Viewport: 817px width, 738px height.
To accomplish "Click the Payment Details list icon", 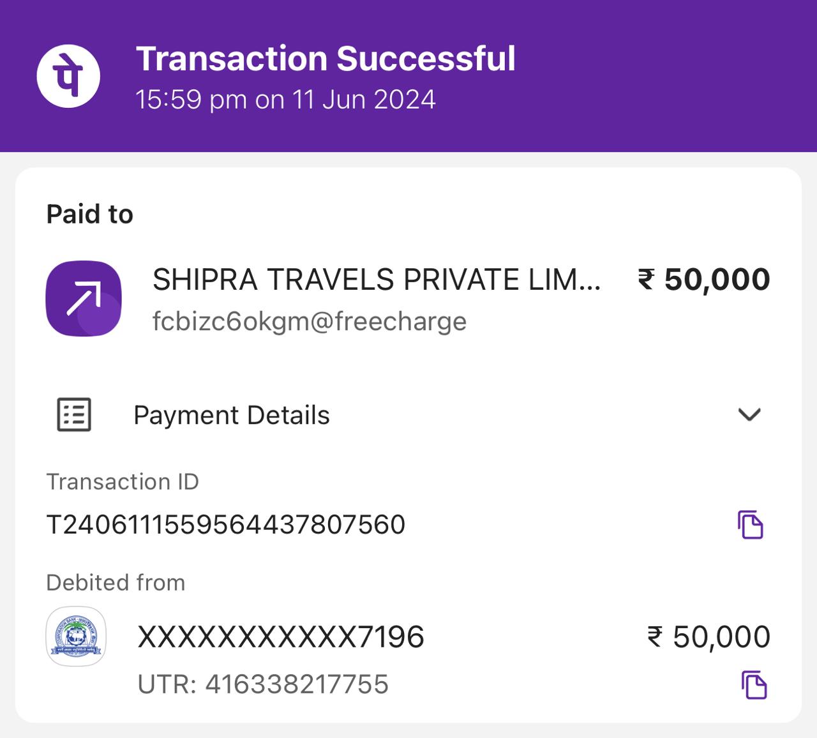I will (74, 415).
